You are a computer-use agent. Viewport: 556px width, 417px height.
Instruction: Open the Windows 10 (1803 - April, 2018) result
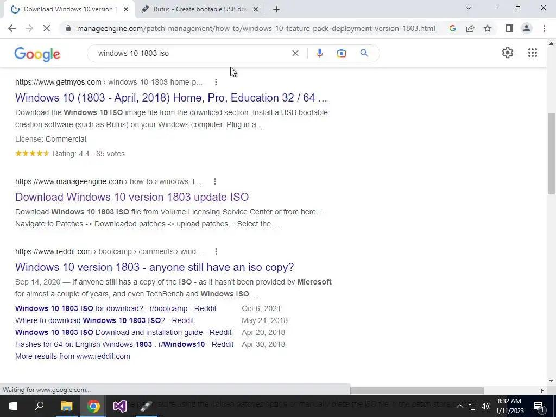[171, 98]
